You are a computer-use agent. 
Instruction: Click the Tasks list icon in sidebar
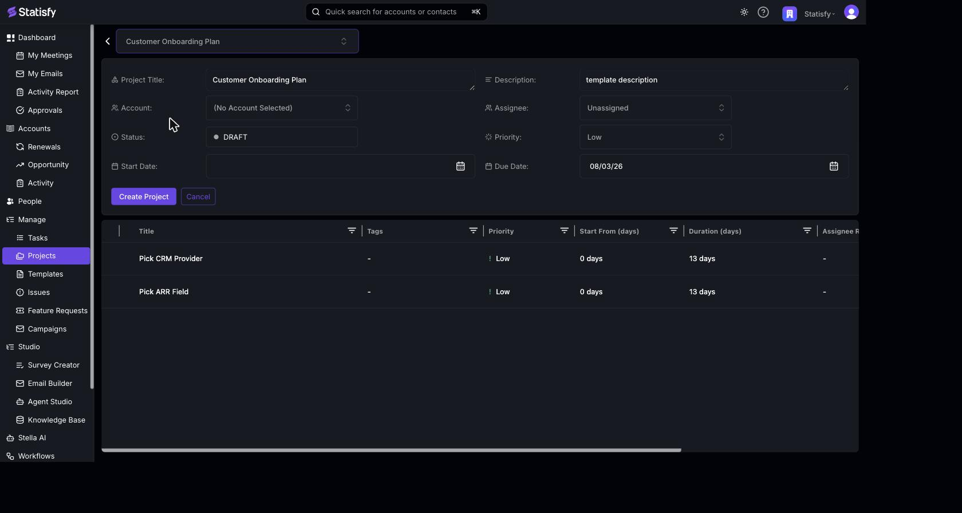point(20,238)
